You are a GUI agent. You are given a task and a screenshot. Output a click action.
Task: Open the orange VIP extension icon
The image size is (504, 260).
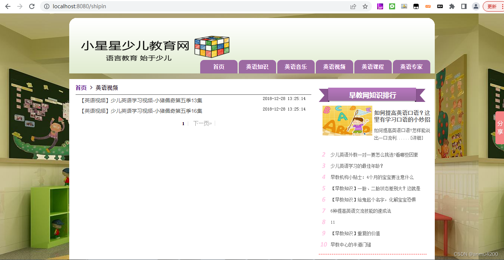point(428,6)
